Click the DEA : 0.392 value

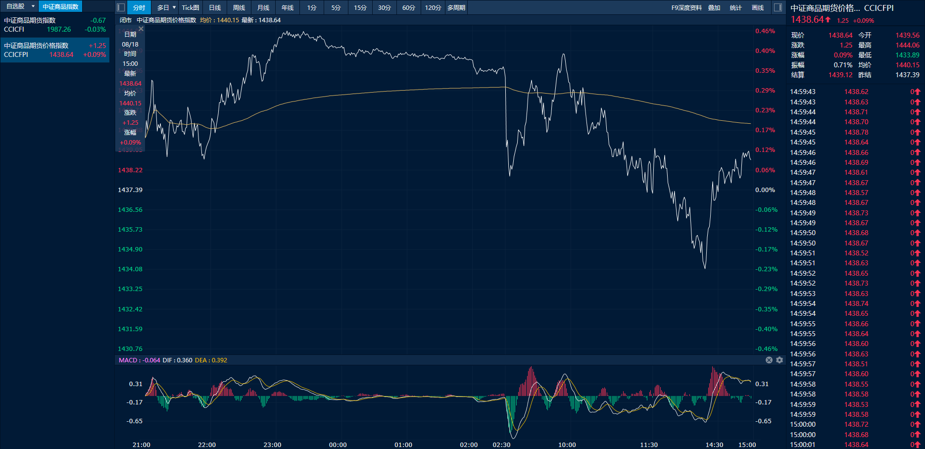(x=211, y=360)
